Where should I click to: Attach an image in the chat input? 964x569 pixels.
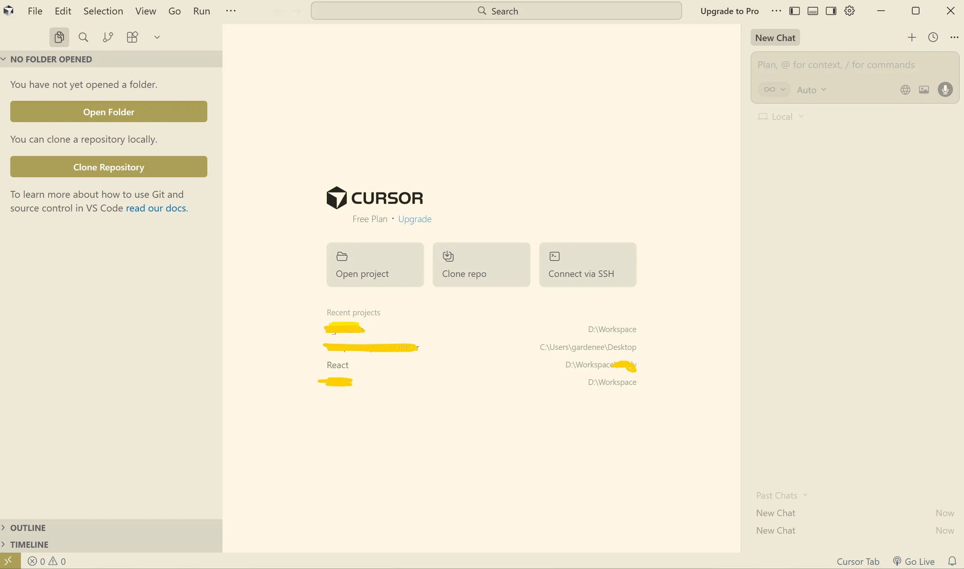point(924,89)
